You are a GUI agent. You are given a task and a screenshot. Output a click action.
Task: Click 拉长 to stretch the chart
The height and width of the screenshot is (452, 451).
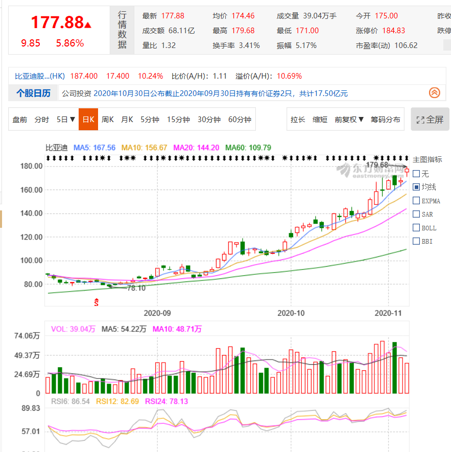coord(298,120)
